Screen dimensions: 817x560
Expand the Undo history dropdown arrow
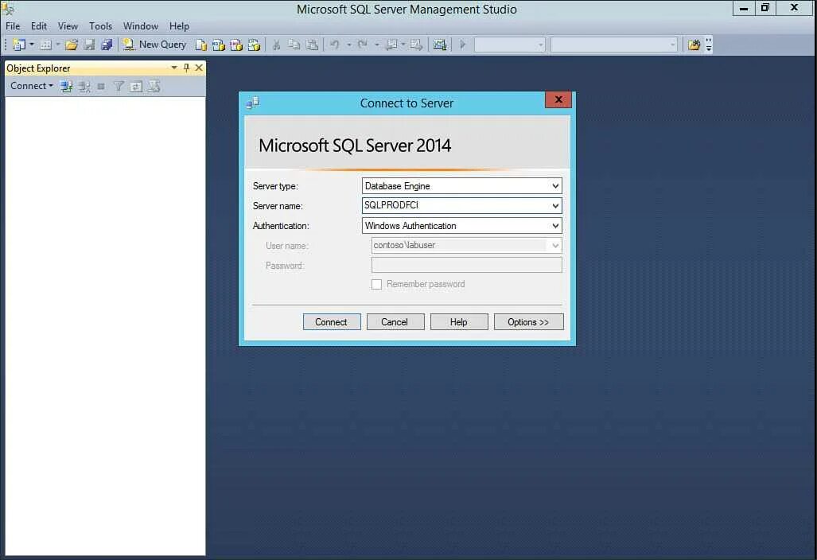(x=348, y=45)
